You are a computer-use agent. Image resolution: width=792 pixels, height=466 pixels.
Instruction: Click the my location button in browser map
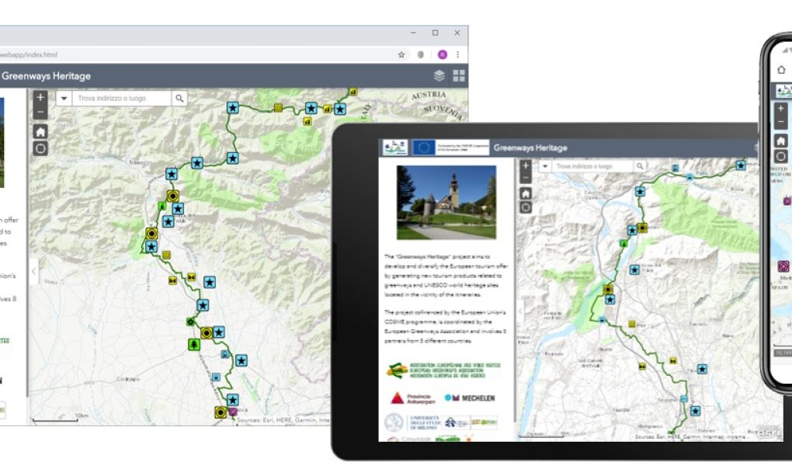[x=40, y=148]
